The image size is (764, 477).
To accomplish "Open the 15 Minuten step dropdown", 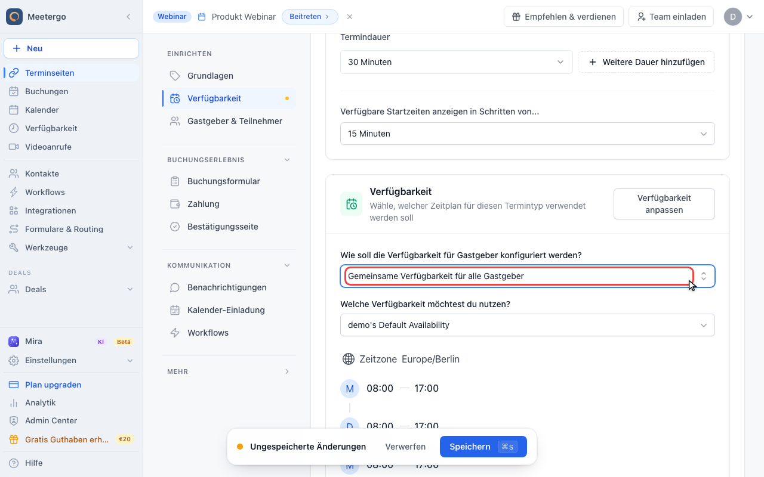I will [528, 134].
